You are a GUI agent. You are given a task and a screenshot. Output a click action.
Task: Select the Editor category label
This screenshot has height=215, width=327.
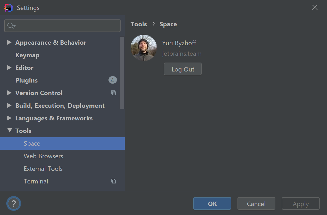point(24,68)
